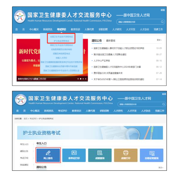Image resolution: width=184 pixels, height=173 pixels.
Task: Click 各省通知 in the left sidebar
Action: tap(24, 165)
